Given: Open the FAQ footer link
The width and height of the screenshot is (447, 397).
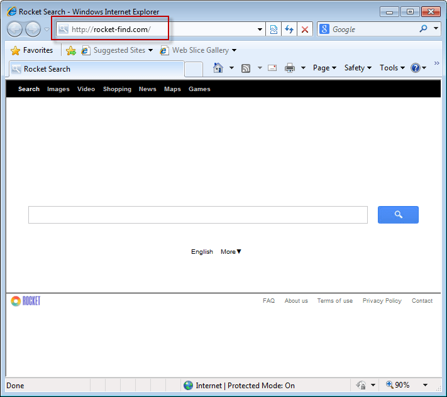Looking at the screenshot, I should [x=268, y=301].
